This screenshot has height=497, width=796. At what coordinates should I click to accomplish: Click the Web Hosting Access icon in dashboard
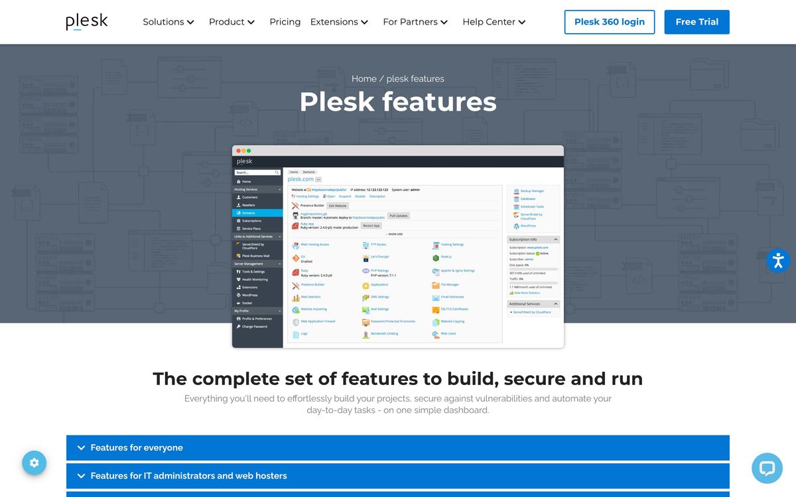point(295,245)
